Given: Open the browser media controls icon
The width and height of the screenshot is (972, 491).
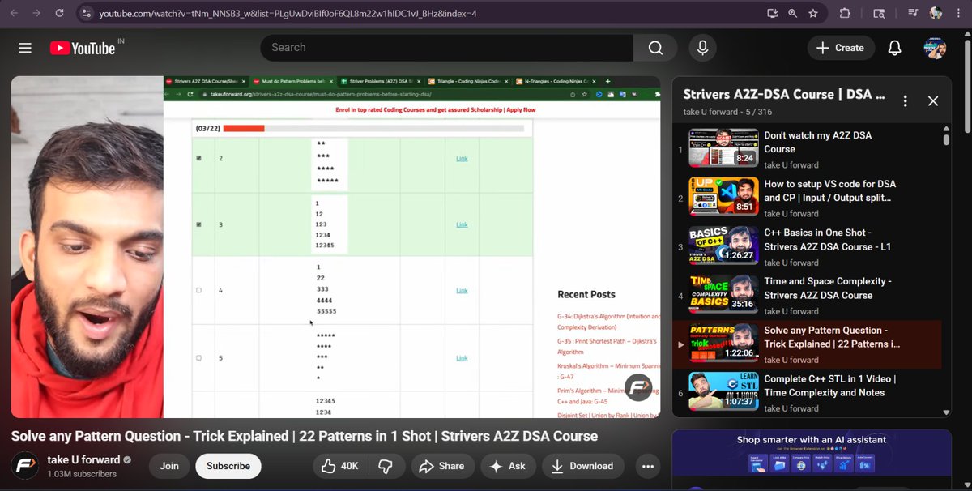Looking at the screenshot, I should [914, 14].
